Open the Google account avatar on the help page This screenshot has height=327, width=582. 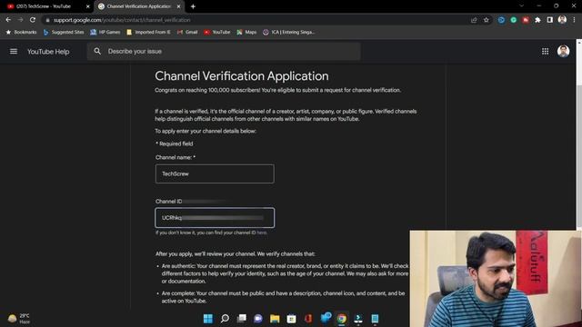click(x=563, y=51)
